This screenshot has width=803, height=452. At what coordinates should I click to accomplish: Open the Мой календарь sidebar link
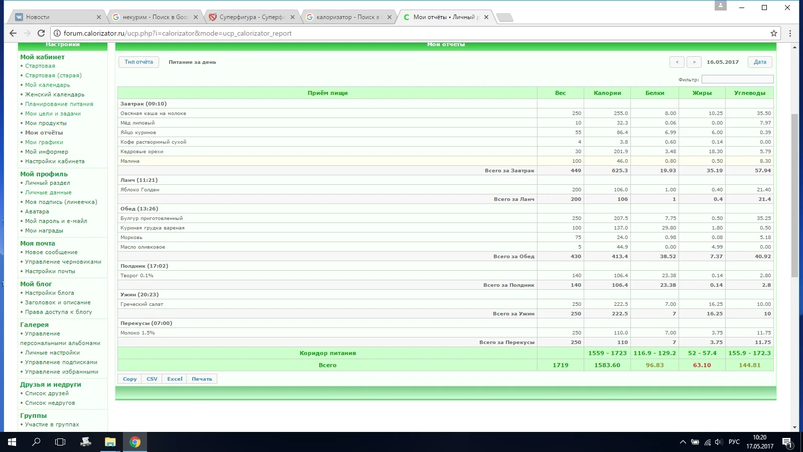click(x=48, y=85)
